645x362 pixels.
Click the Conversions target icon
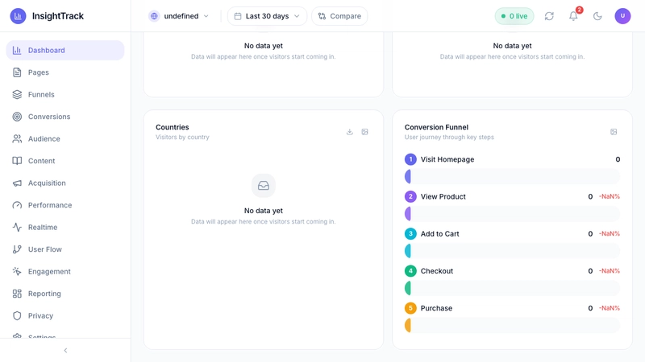coord(17,117)
